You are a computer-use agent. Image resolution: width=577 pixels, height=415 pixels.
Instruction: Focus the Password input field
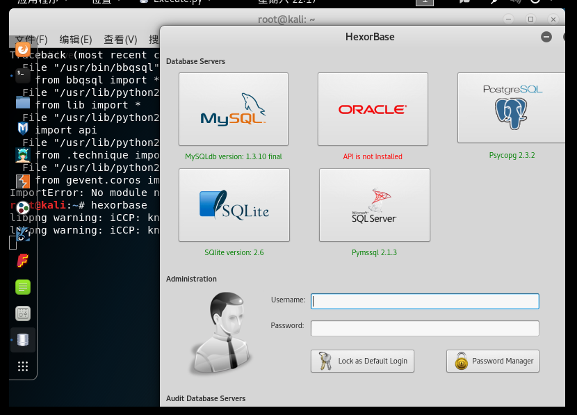[425, 329]
